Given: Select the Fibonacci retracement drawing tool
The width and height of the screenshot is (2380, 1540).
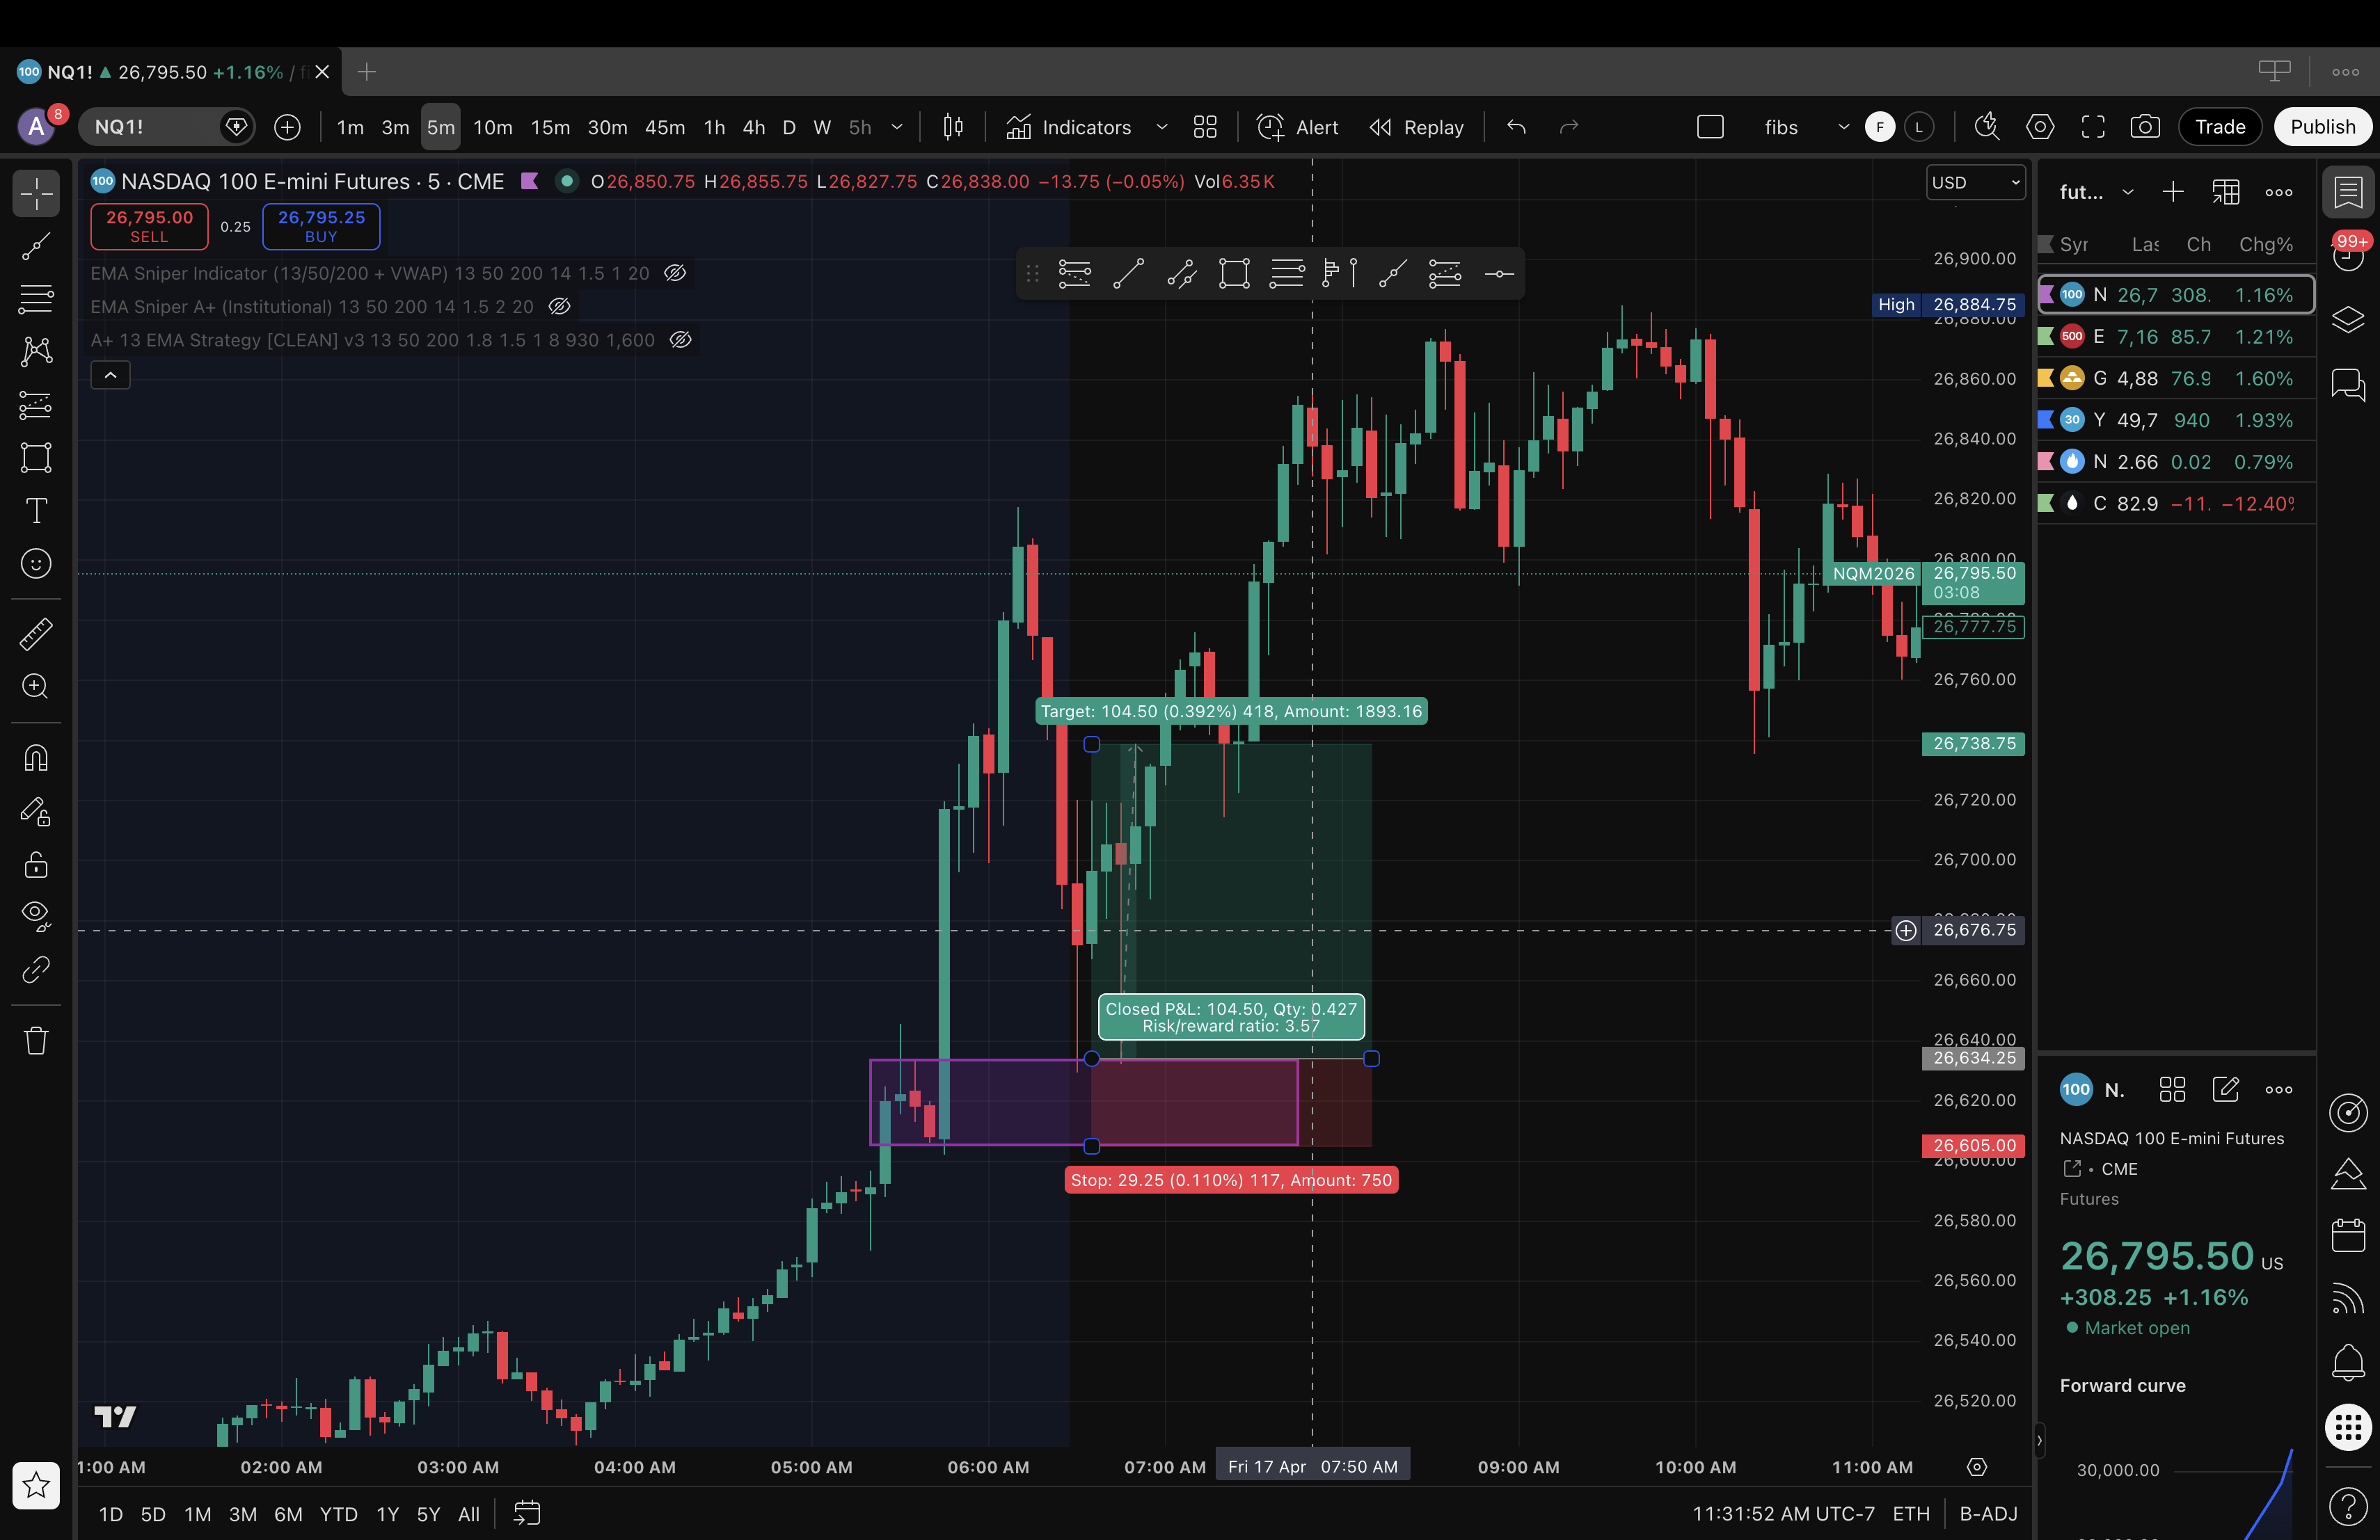Looking at the screenshot, I should tap(36, 299).
